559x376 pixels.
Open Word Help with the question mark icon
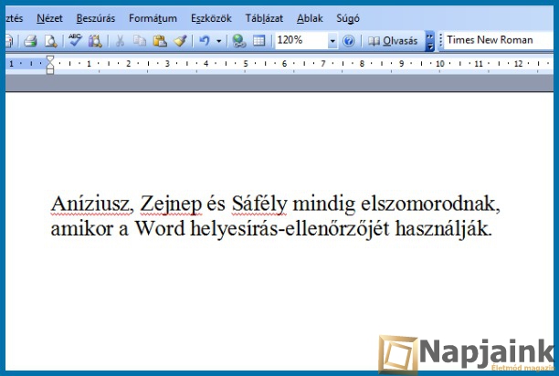point(348,41)
